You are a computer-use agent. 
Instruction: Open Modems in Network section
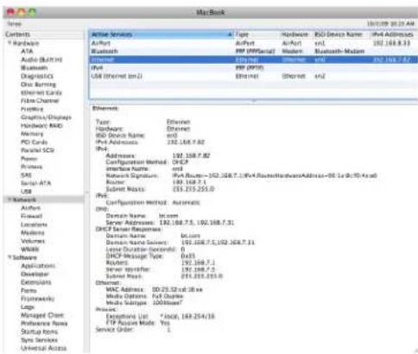(x=33, y=232)
